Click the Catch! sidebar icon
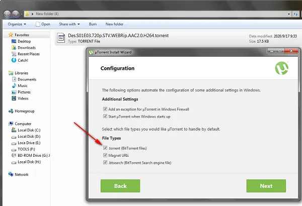Screen dimensions: 302x206 click(14, 60)
